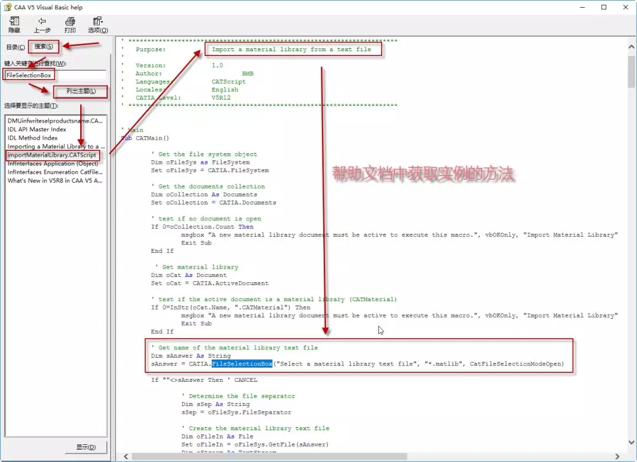Click the 'CATScript' languages value
The width and height of the screenshot is (637, 462).
229,81
